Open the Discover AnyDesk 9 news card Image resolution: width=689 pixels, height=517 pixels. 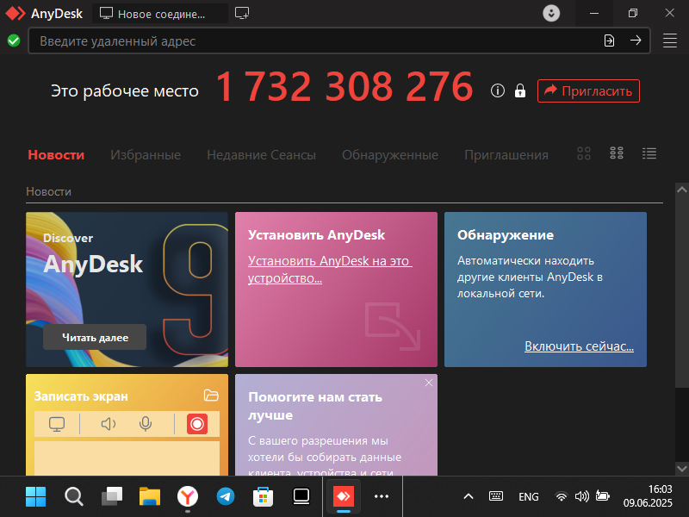[x=127, y=290]
